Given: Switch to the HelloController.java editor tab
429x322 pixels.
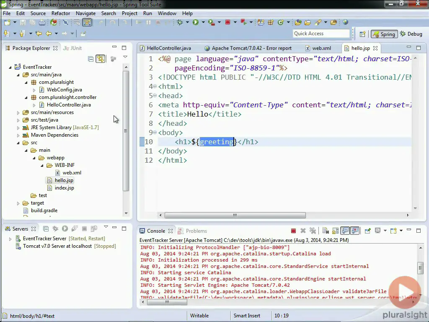Looking at the screenshot, I should tap(165, 48).
